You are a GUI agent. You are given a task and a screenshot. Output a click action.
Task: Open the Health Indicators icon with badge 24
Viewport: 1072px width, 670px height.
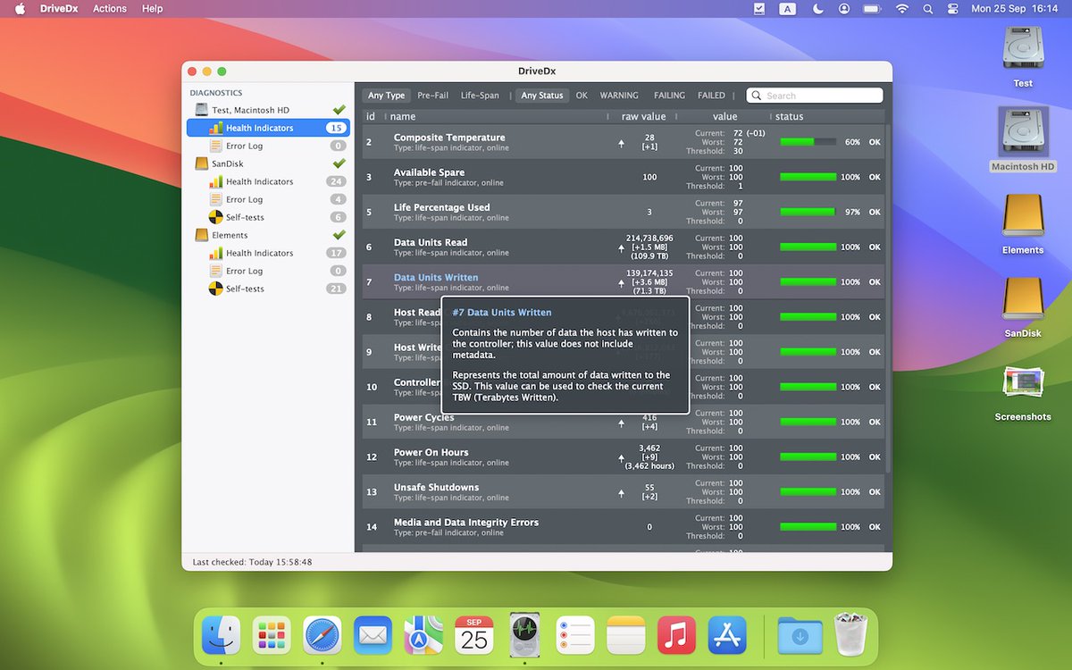[216, 181]
